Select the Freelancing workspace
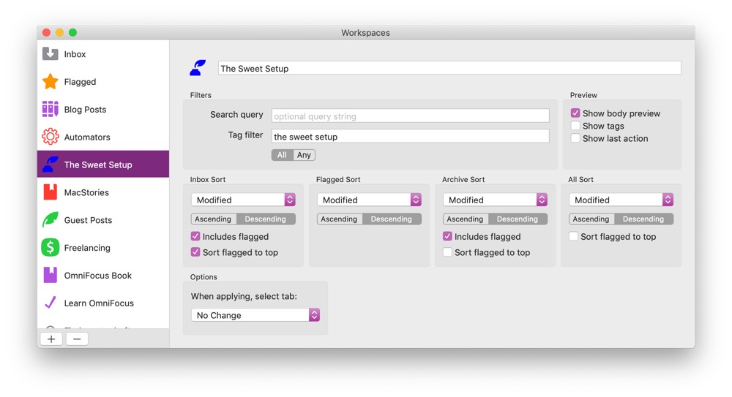The width and height of the screenshot is (732, 397). [x=103, y=248]
